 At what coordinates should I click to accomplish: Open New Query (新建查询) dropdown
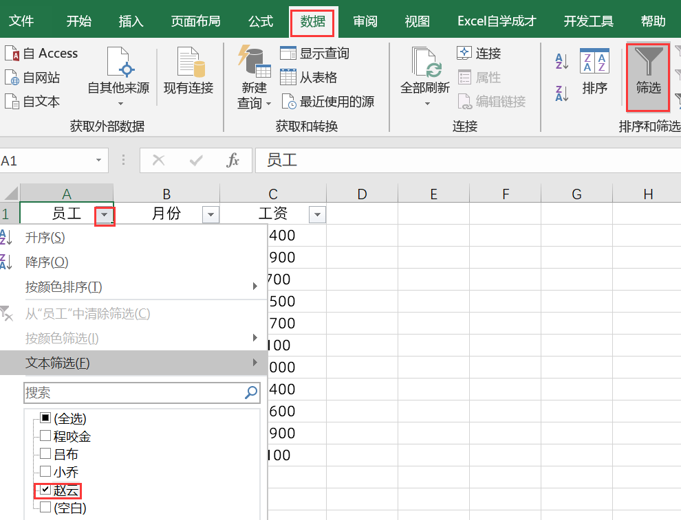254,77
